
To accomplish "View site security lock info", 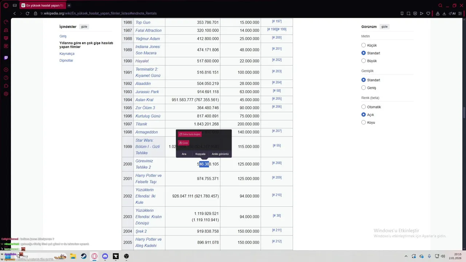I will click(x=35, y=13).
